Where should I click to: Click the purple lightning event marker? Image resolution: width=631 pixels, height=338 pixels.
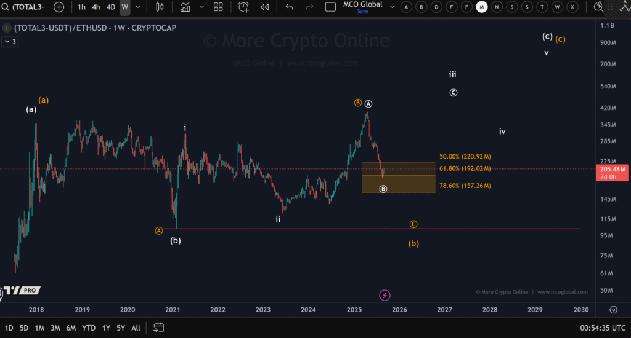pyautogui.click(x=385, y=296)
